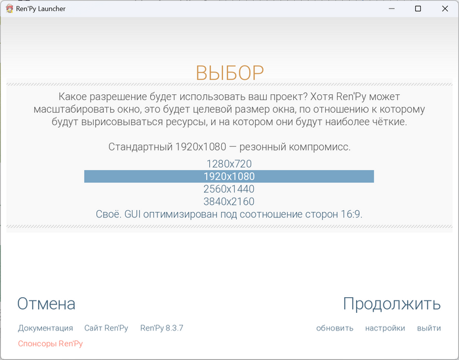Select the 1280x720 resolution option
459x360 pixels.
click(229, 164)
